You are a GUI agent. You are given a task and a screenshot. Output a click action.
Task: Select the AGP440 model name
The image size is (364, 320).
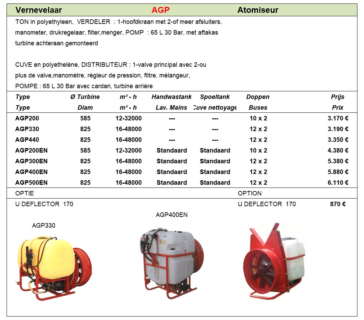[27, 140]
